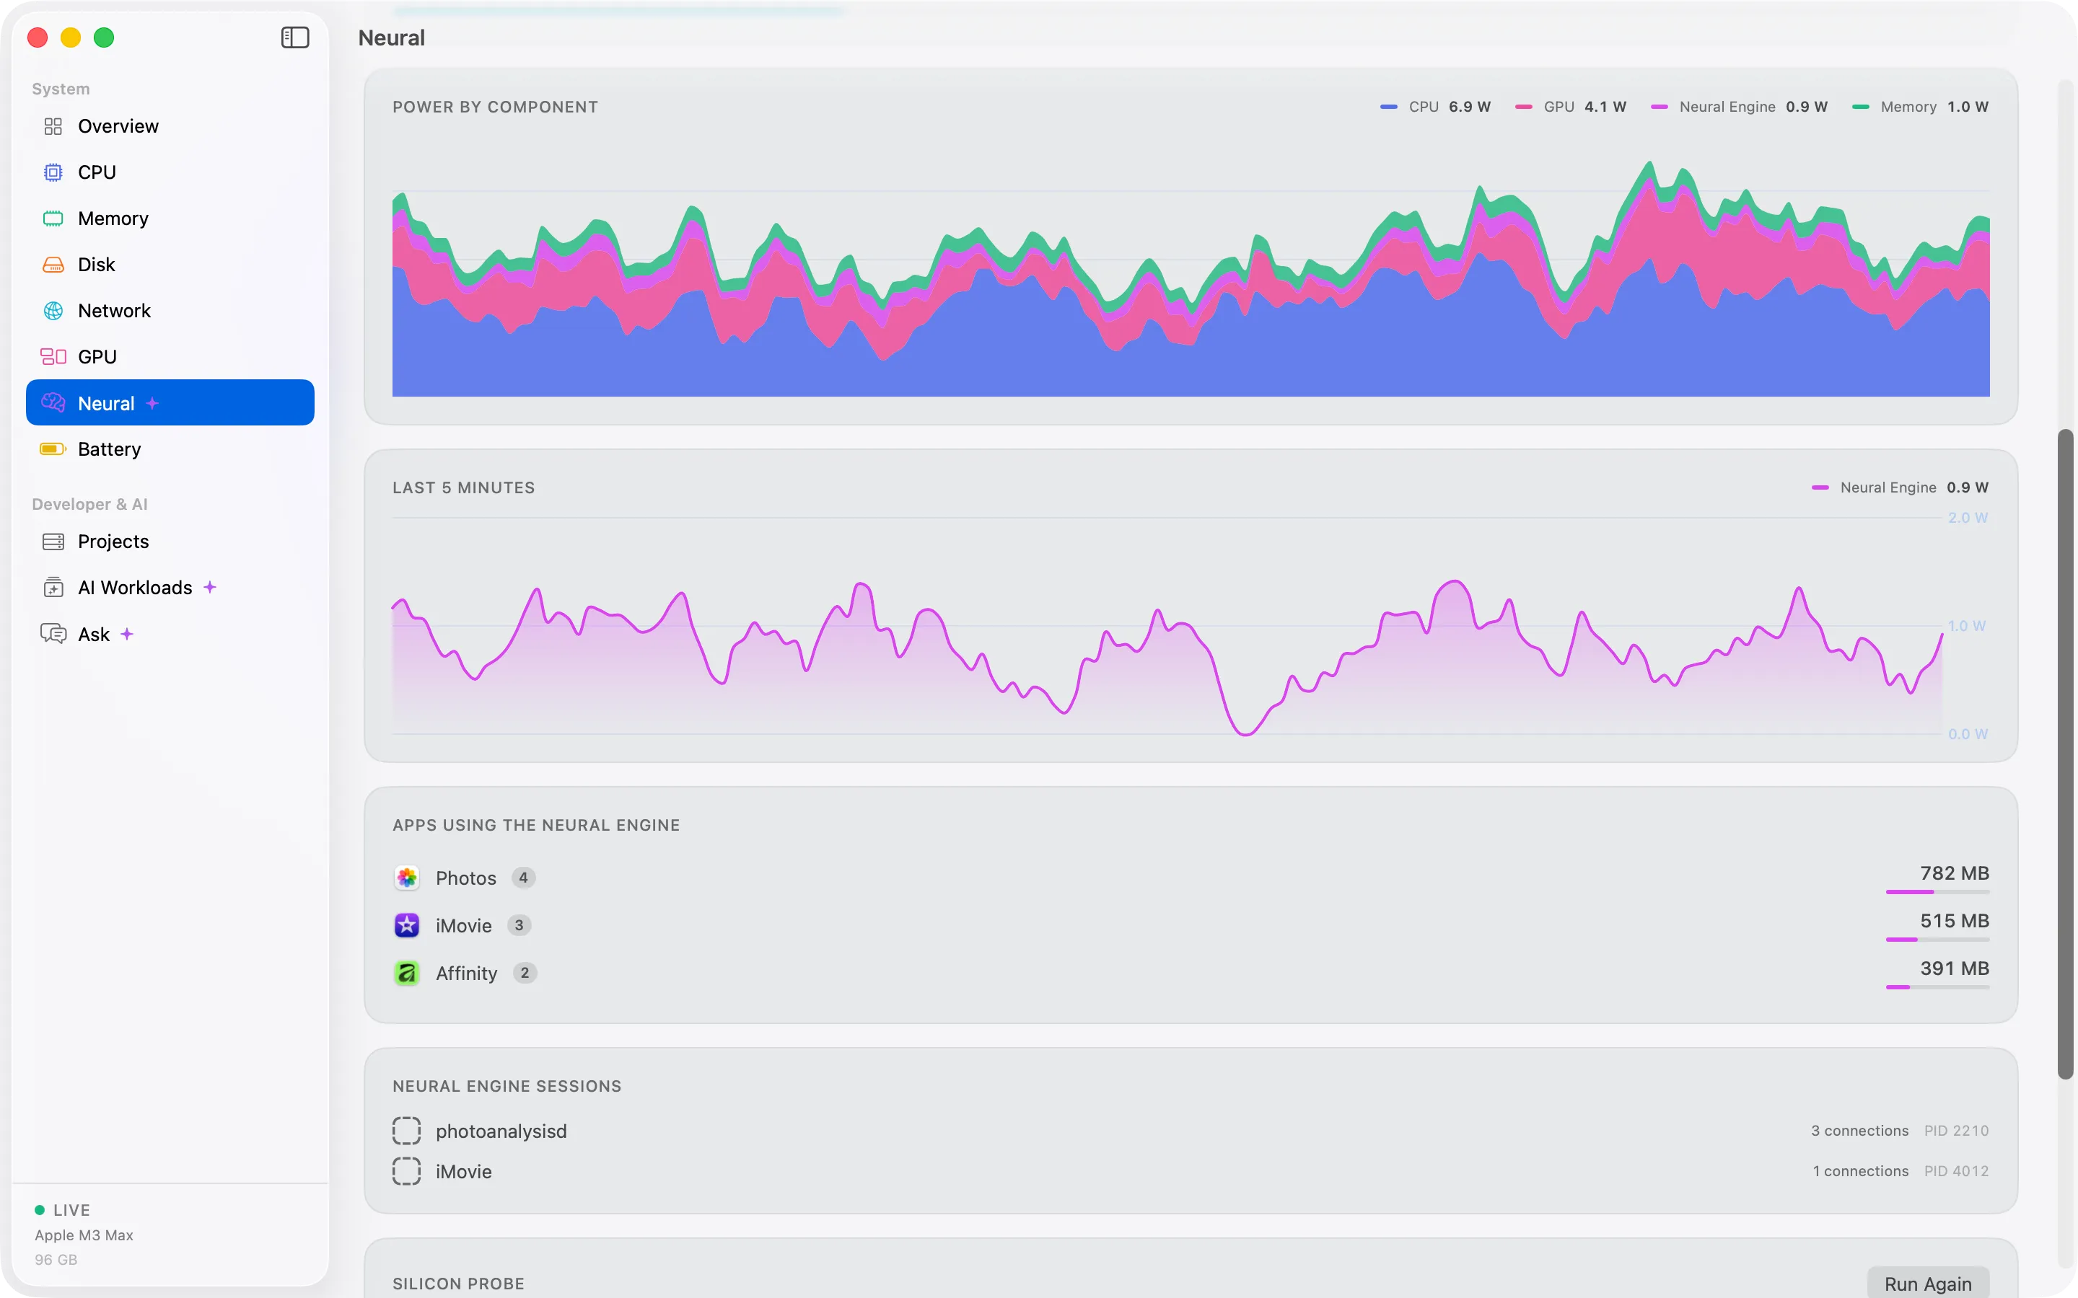Click Neural Engine legend in power chart
This screenshot has width=2078, height=1298.
click(x=1739, y=107)
